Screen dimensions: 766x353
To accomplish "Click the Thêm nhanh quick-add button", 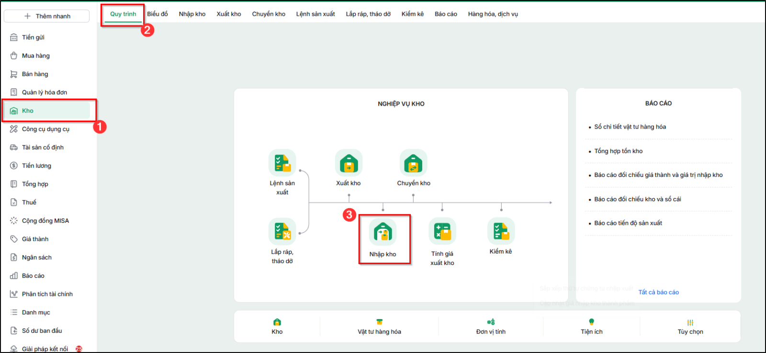I will coord(46,16).
